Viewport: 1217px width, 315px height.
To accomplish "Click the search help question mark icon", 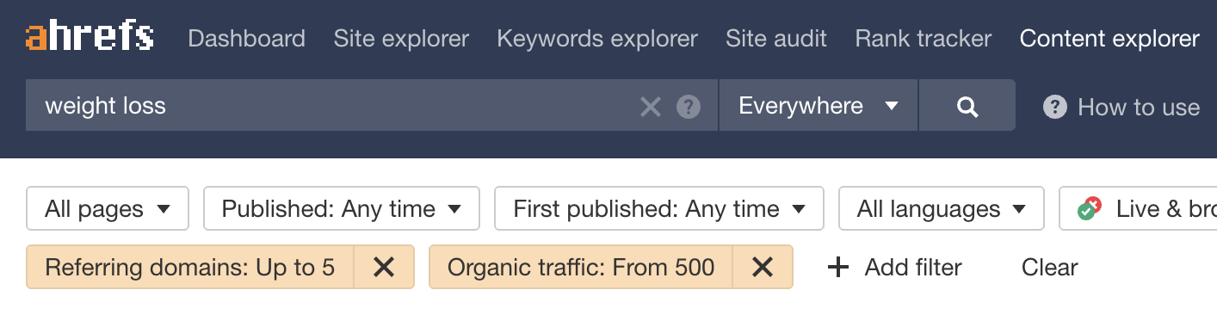I will [688, 107].
